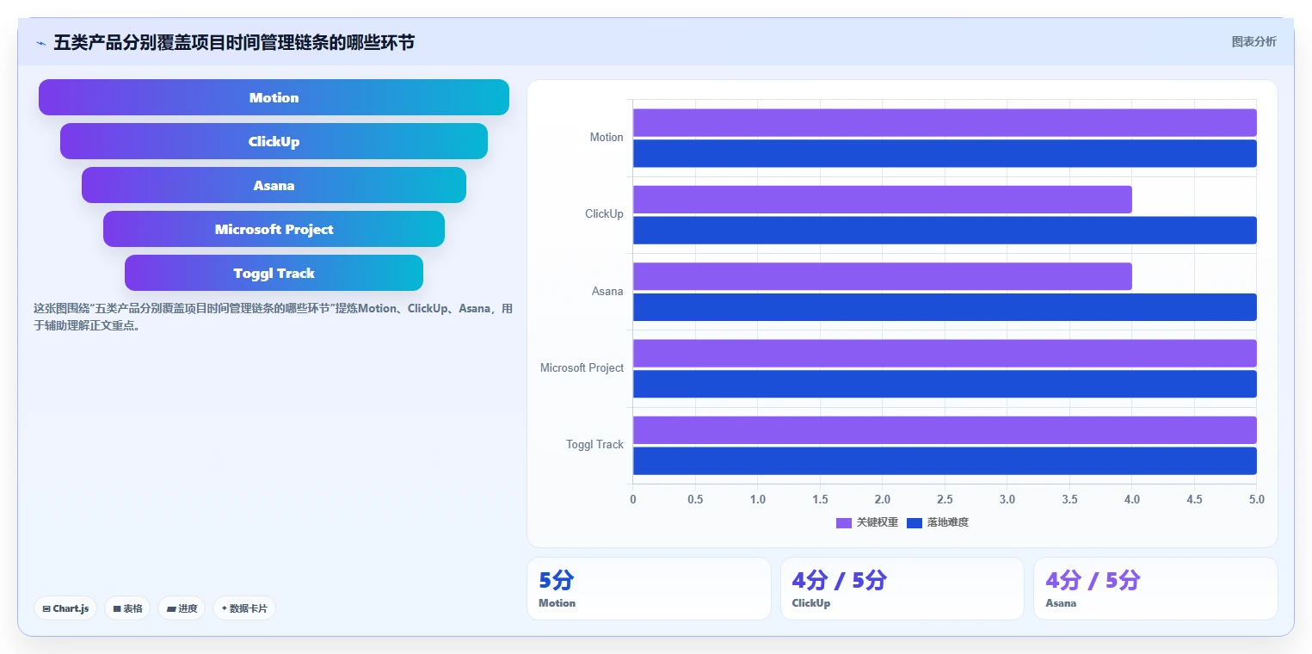Click the 3.5 tick on the x-axis
Image resolution: width=1312 pixels, height=654 pixels.
[x=1069, y=499]
